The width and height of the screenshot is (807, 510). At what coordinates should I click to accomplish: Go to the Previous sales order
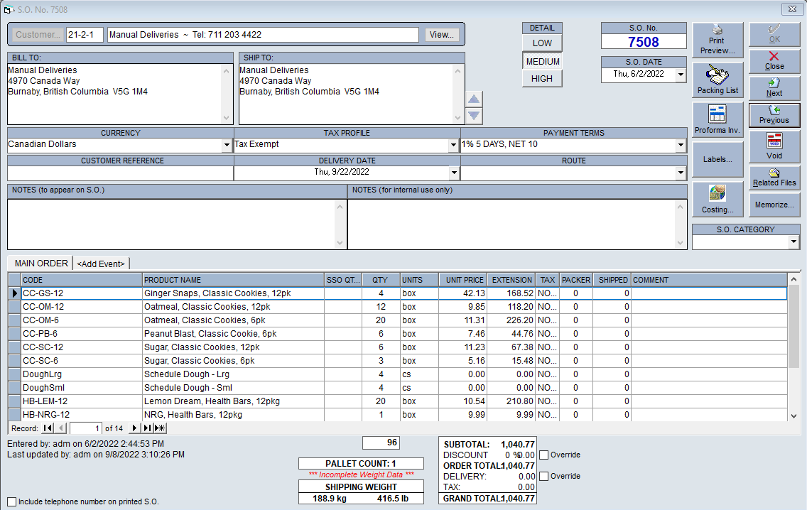coord(774,115)
